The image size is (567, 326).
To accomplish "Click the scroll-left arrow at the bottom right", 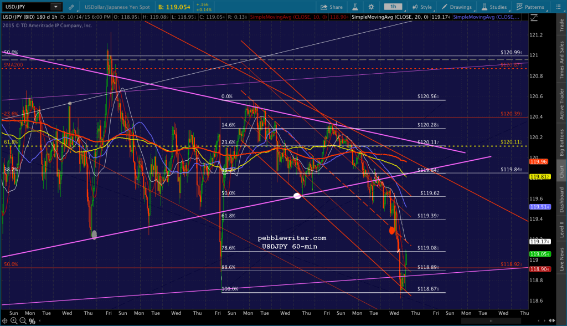I will [539, 321].
